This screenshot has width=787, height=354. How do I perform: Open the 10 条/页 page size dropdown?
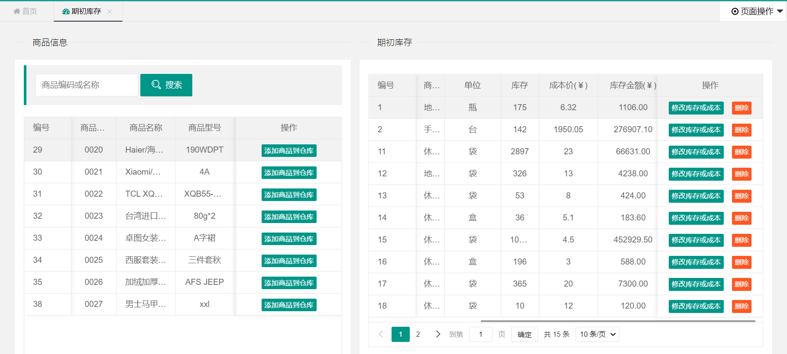[x=597, y=334]
